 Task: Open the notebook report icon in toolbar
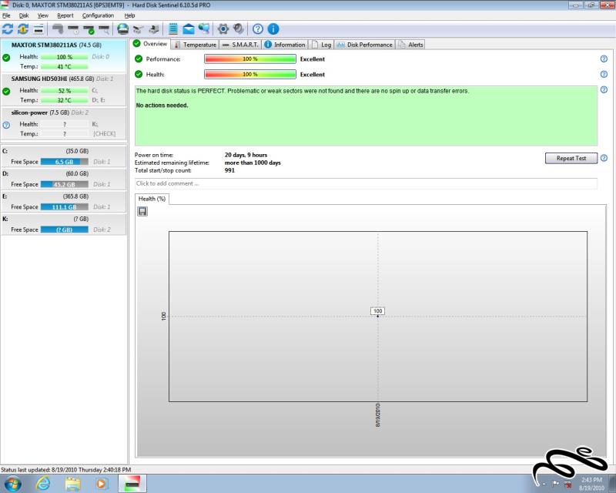tap(173, 29)
